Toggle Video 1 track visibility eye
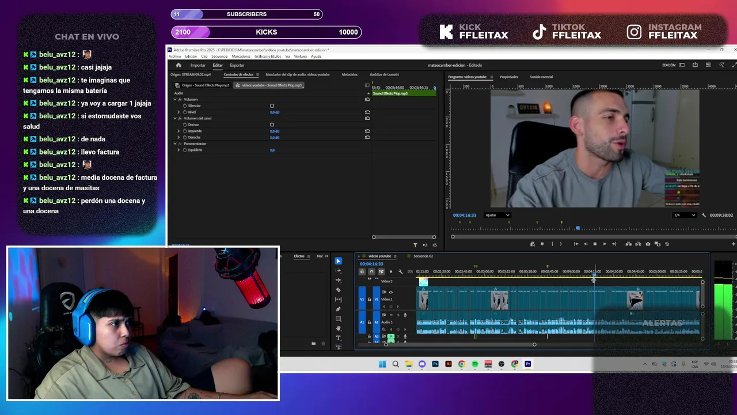The width and height of the screenshot is (737, 415). tap(390, 292)
